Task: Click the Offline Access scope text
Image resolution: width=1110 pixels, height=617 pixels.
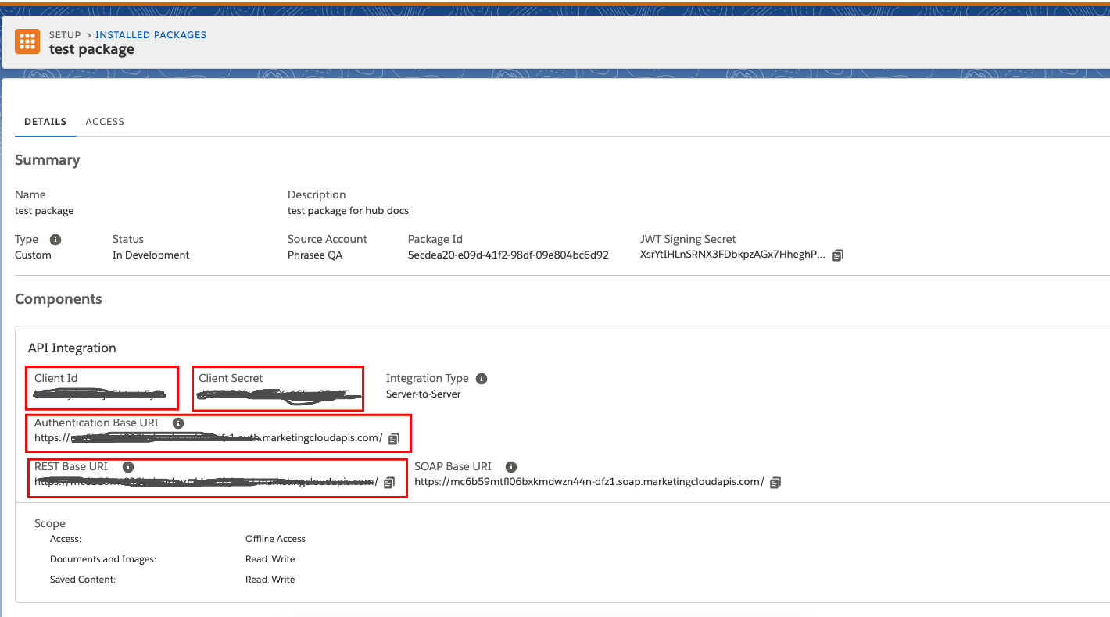Action: click(x=275, y=538)
